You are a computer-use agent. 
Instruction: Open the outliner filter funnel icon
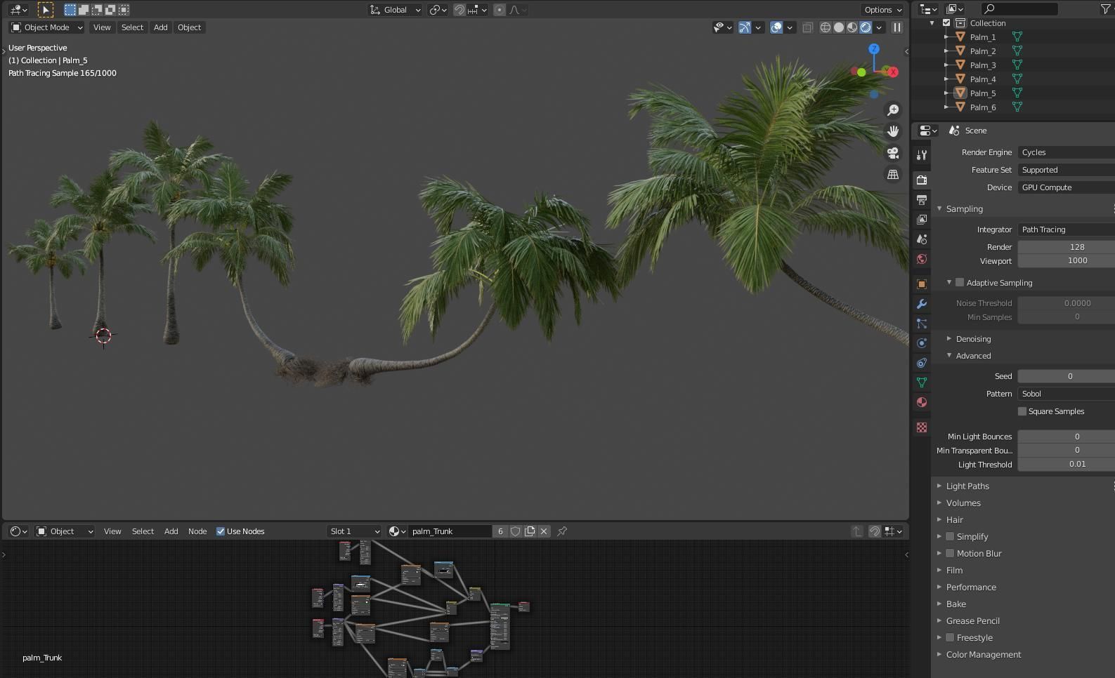(1105, 9)
